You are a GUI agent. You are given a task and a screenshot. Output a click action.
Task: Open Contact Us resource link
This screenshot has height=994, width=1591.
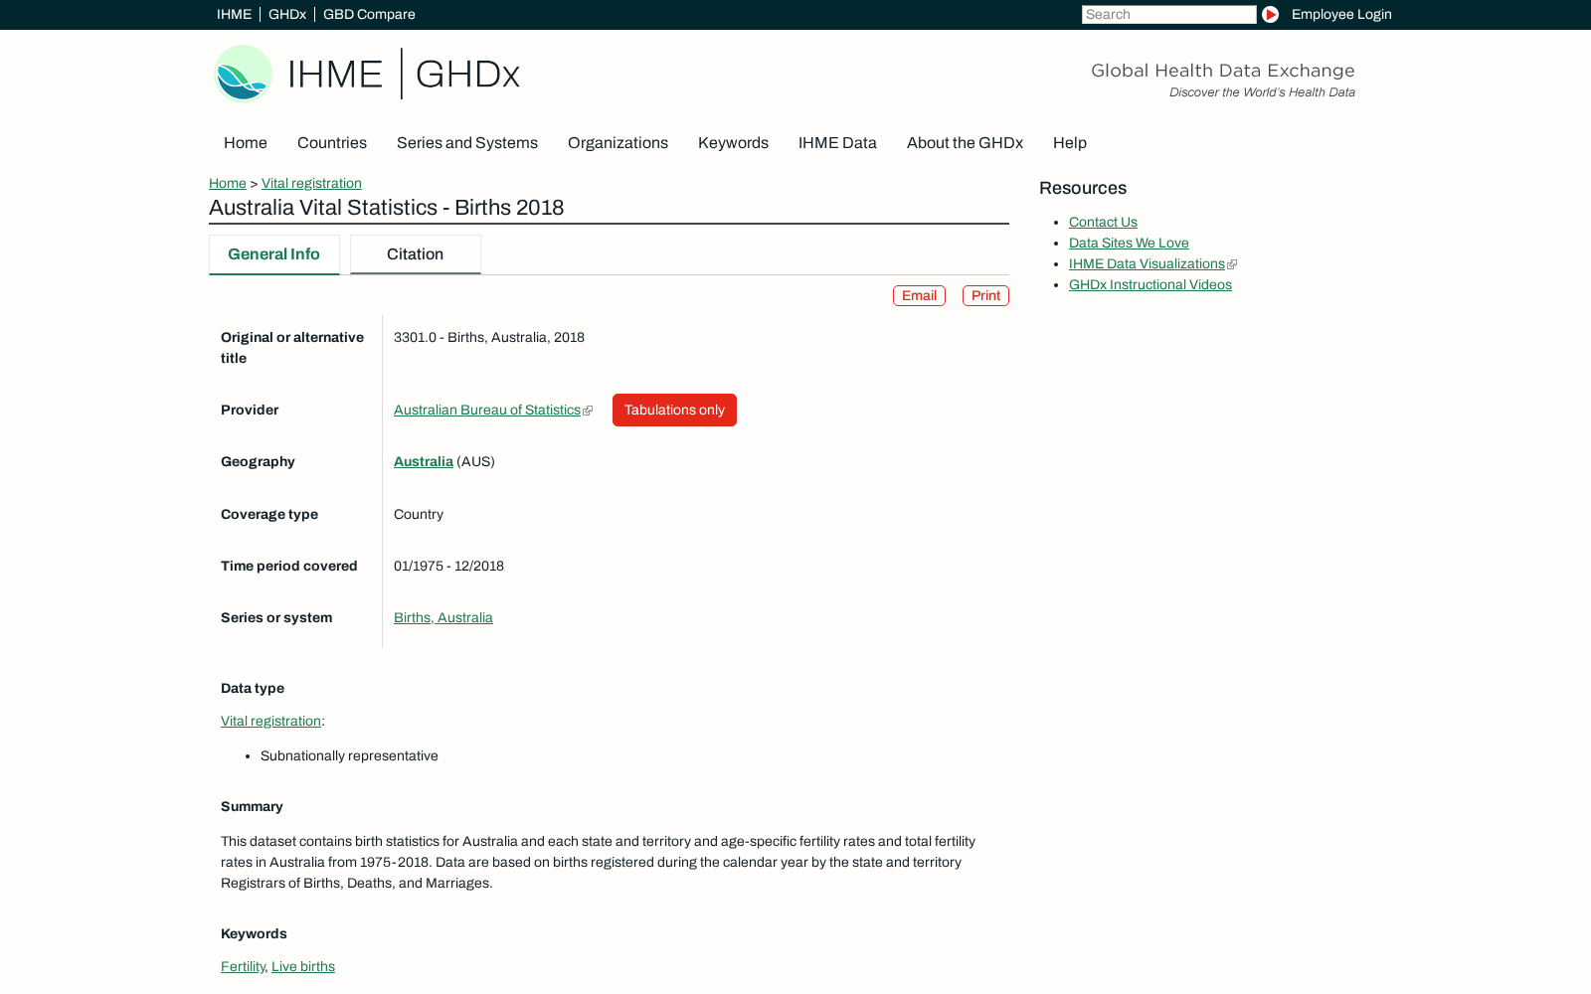pyautogui.click(x=1103, y=223)
